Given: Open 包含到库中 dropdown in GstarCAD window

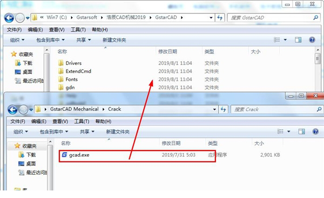Looking at the screenshot, I should pyautogui.click(x=50, y=40).
